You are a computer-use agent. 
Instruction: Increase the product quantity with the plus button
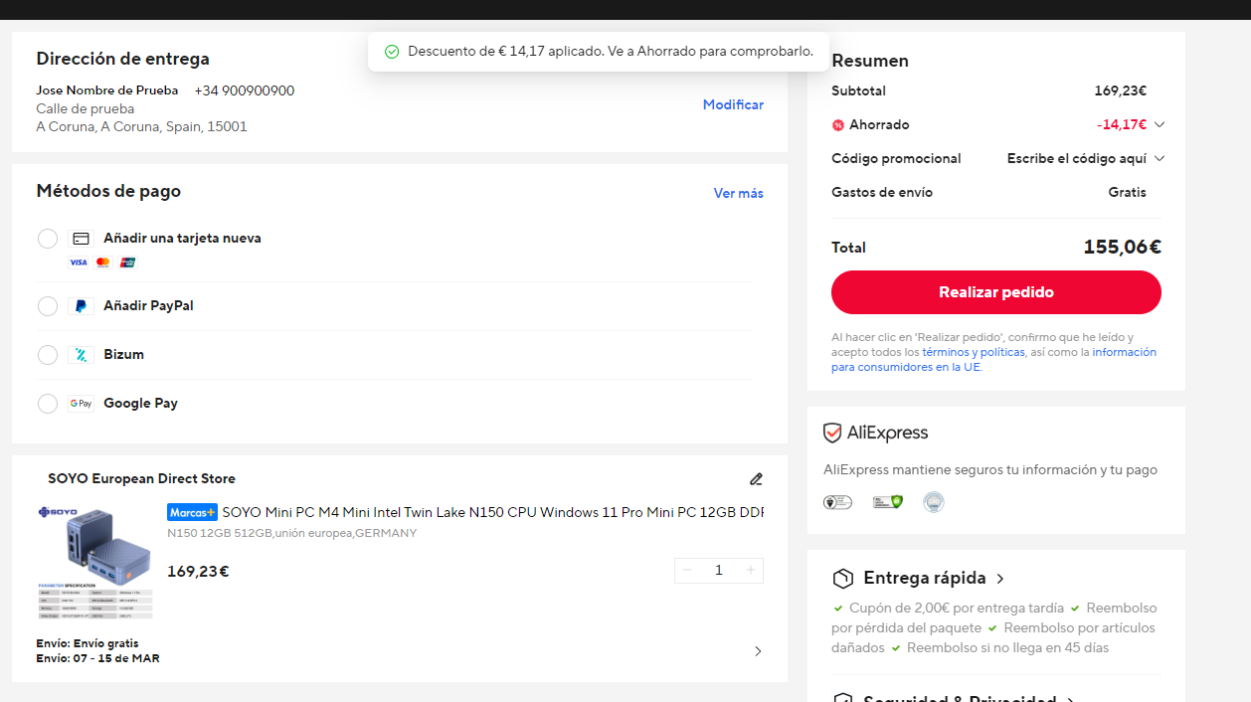[751, 570]
